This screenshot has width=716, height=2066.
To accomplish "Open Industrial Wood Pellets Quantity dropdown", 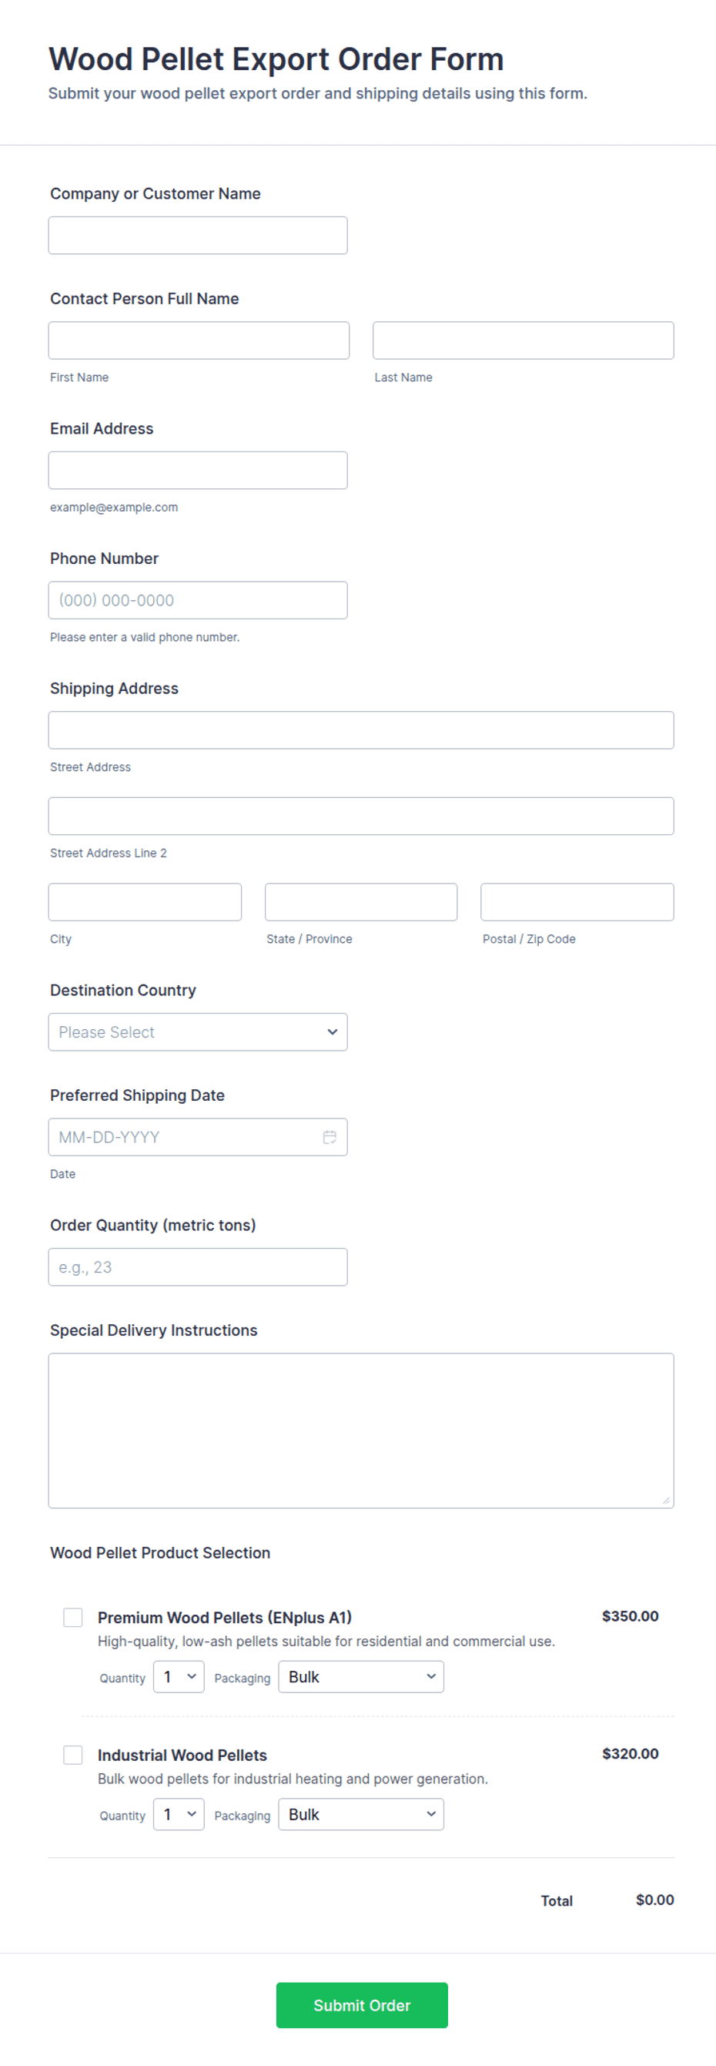I will coord(179,1814).
